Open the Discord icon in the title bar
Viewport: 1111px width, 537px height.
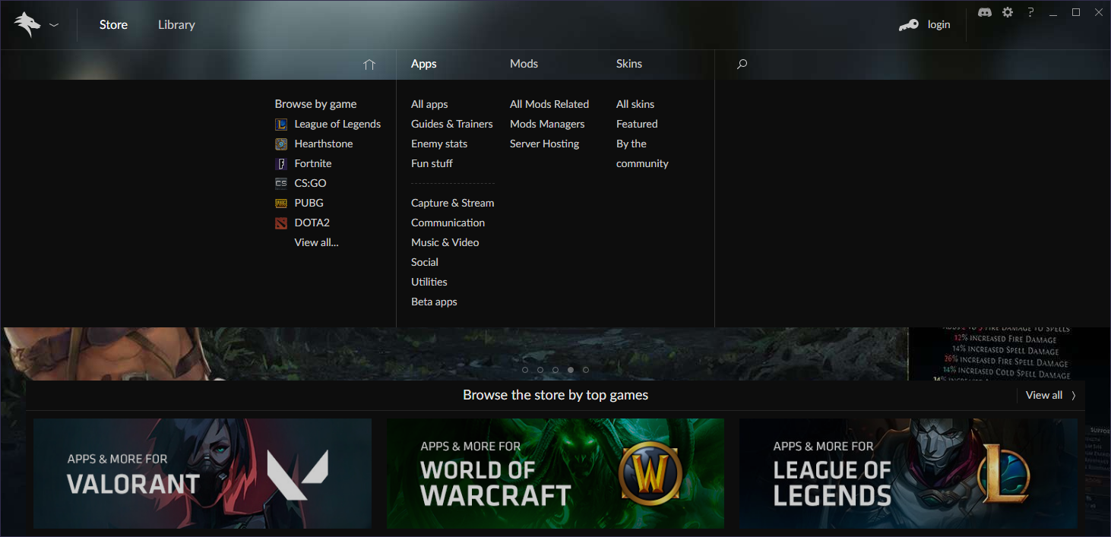coord(985,12)
